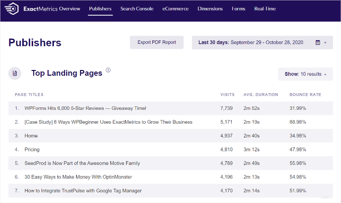341x203 pixels.
Task: Click the AVG. DURATION column header
Action: [x=261, y=95]
